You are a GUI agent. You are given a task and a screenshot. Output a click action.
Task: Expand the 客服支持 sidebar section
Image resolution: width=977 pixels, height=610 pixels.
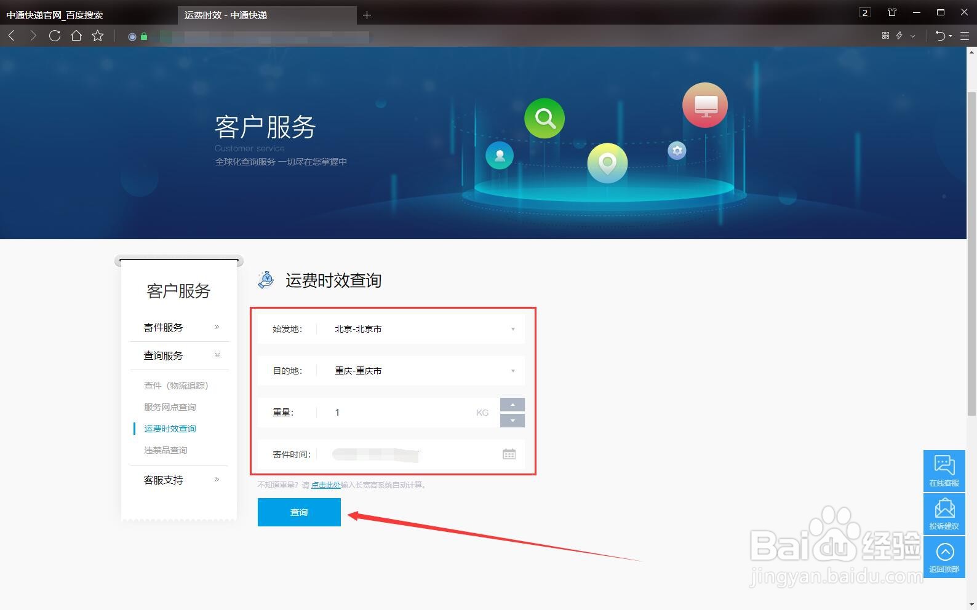tap(179, 480)
